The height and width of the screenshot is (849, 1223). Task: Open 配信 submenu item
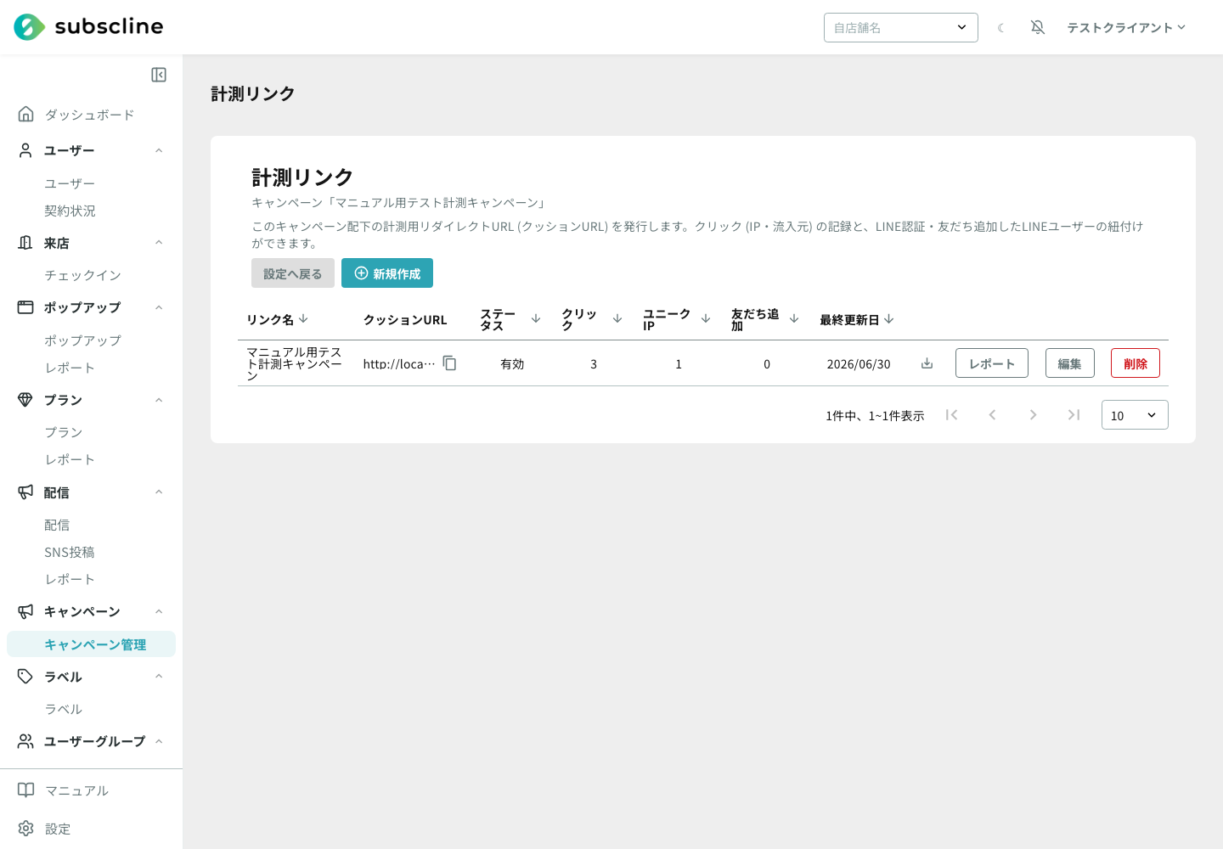point(57,525)
